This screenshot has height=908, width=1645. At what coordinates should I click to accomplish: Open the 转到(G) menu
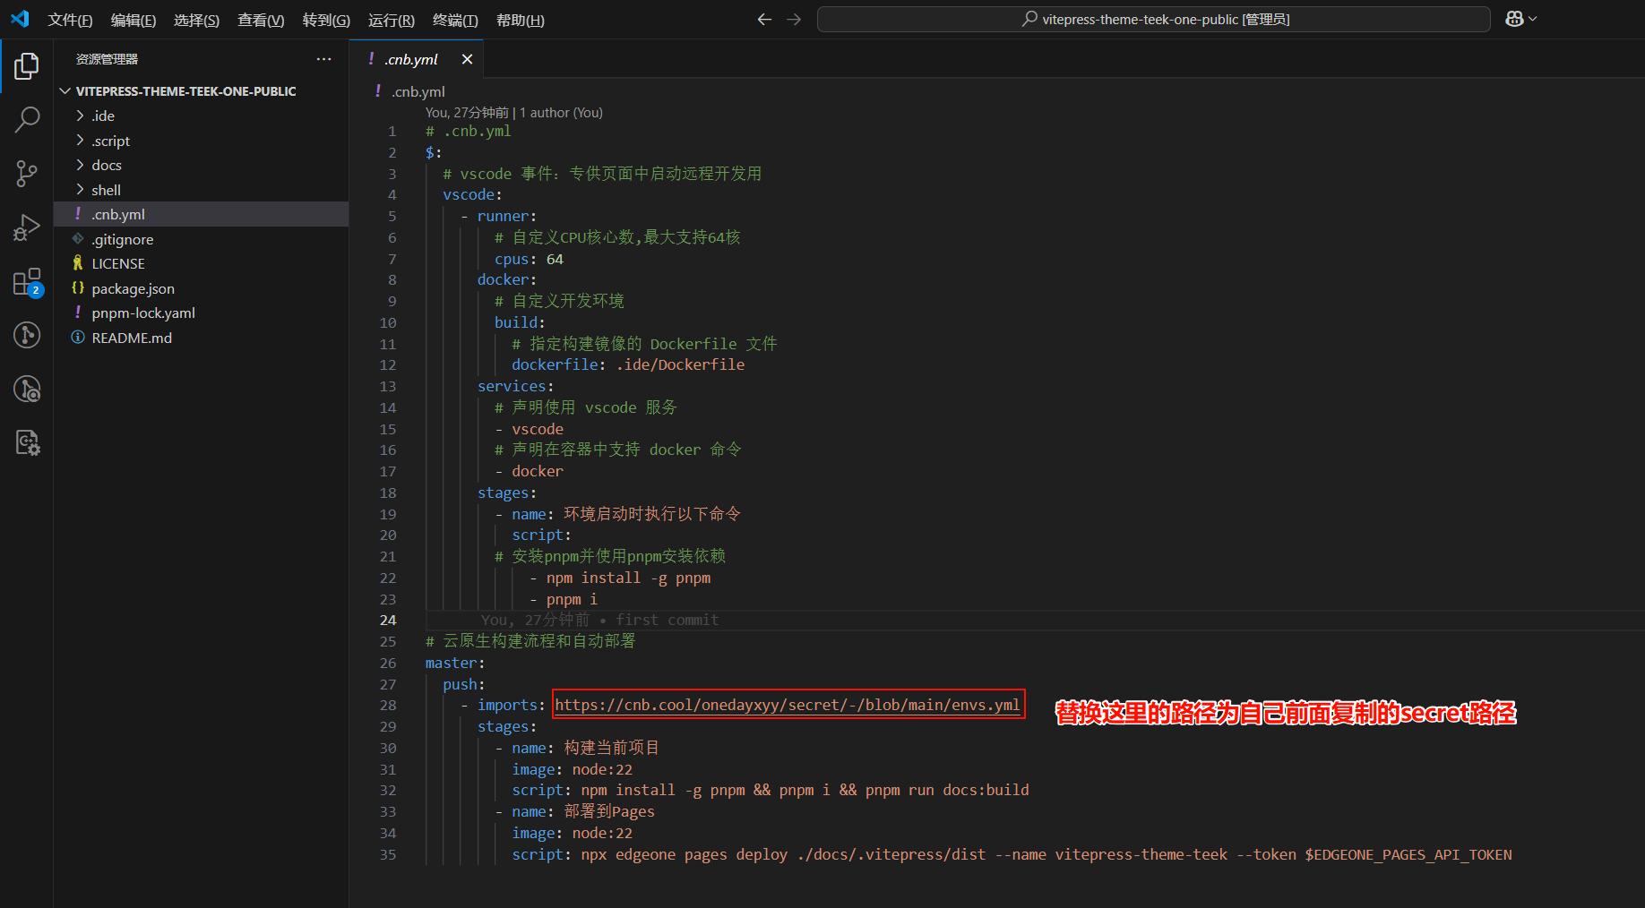326,20
